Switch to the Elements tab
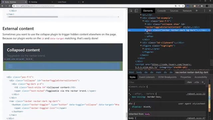 (148, 11)
